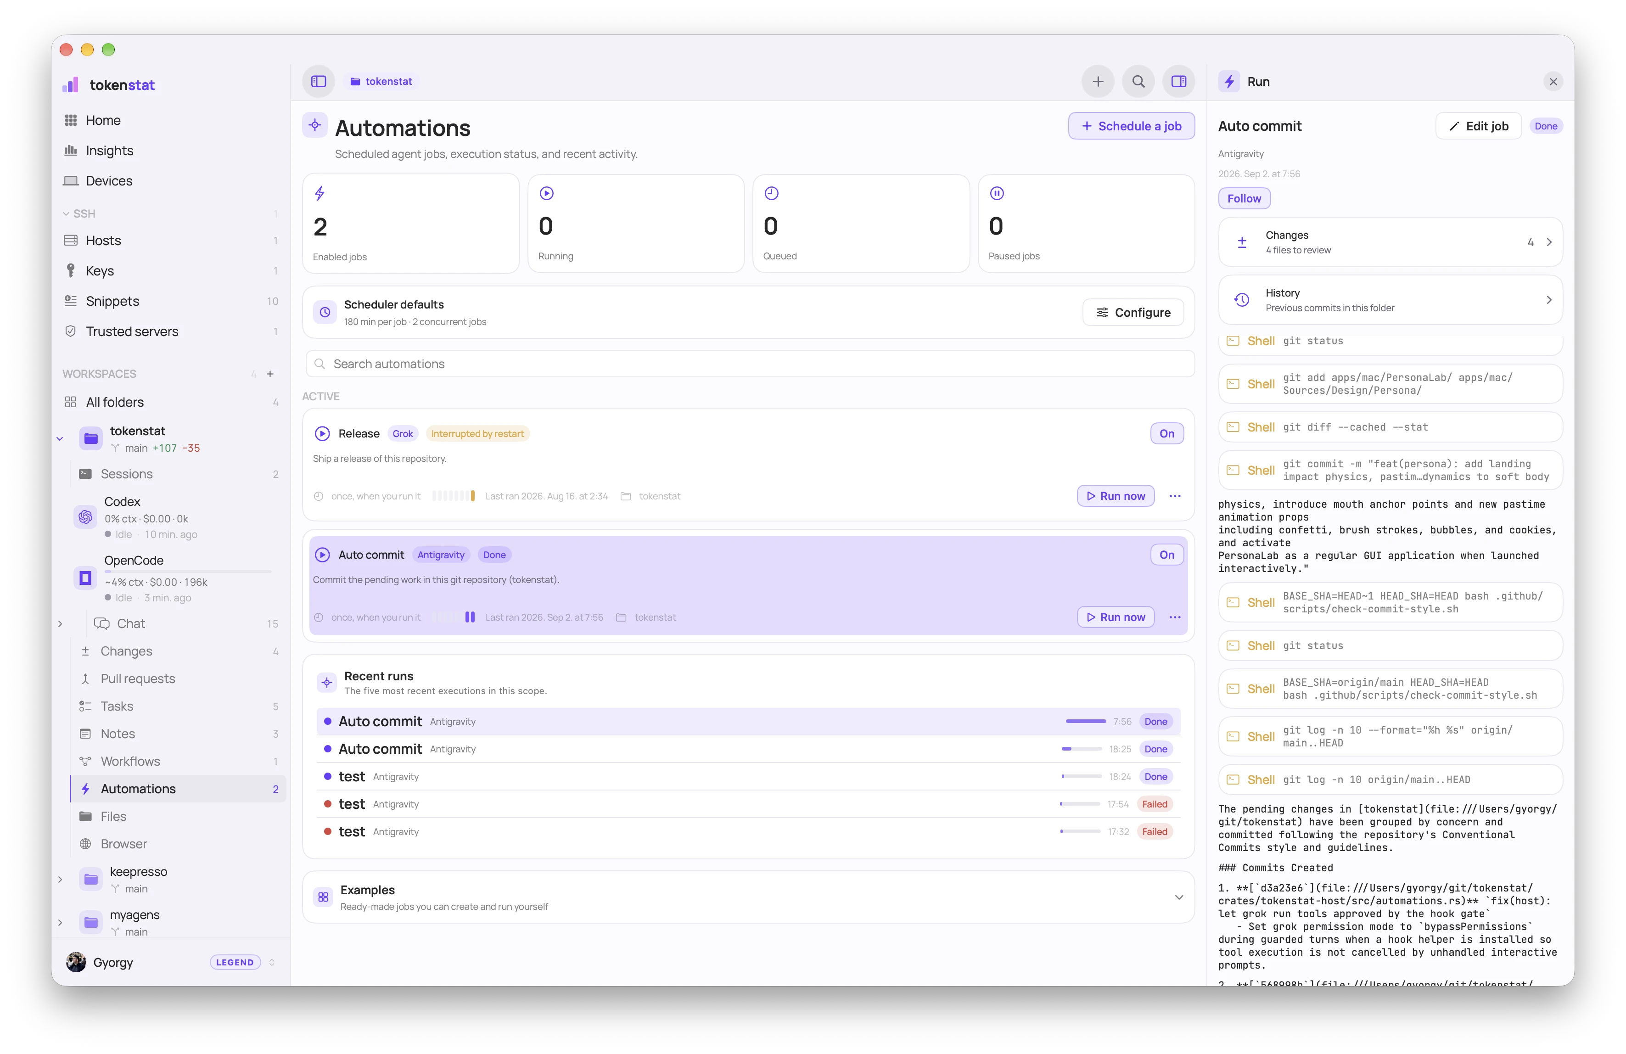Click the Gyorgy profile avatar
Screen dimensions: 1626x1054
76,962
